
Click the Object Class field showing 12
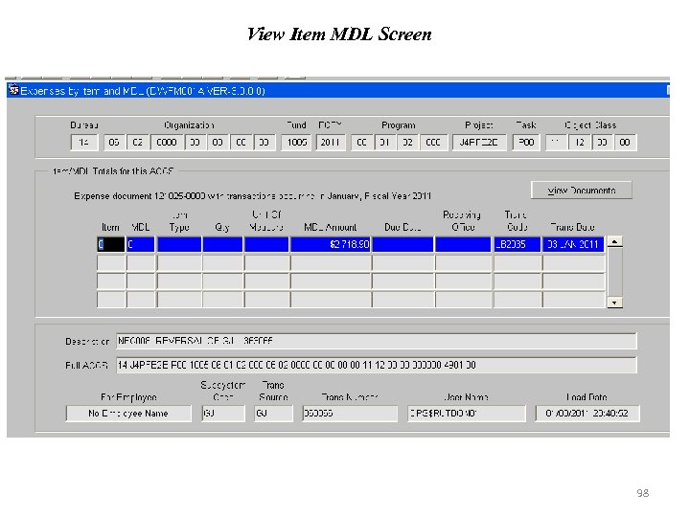click(580, 143)
